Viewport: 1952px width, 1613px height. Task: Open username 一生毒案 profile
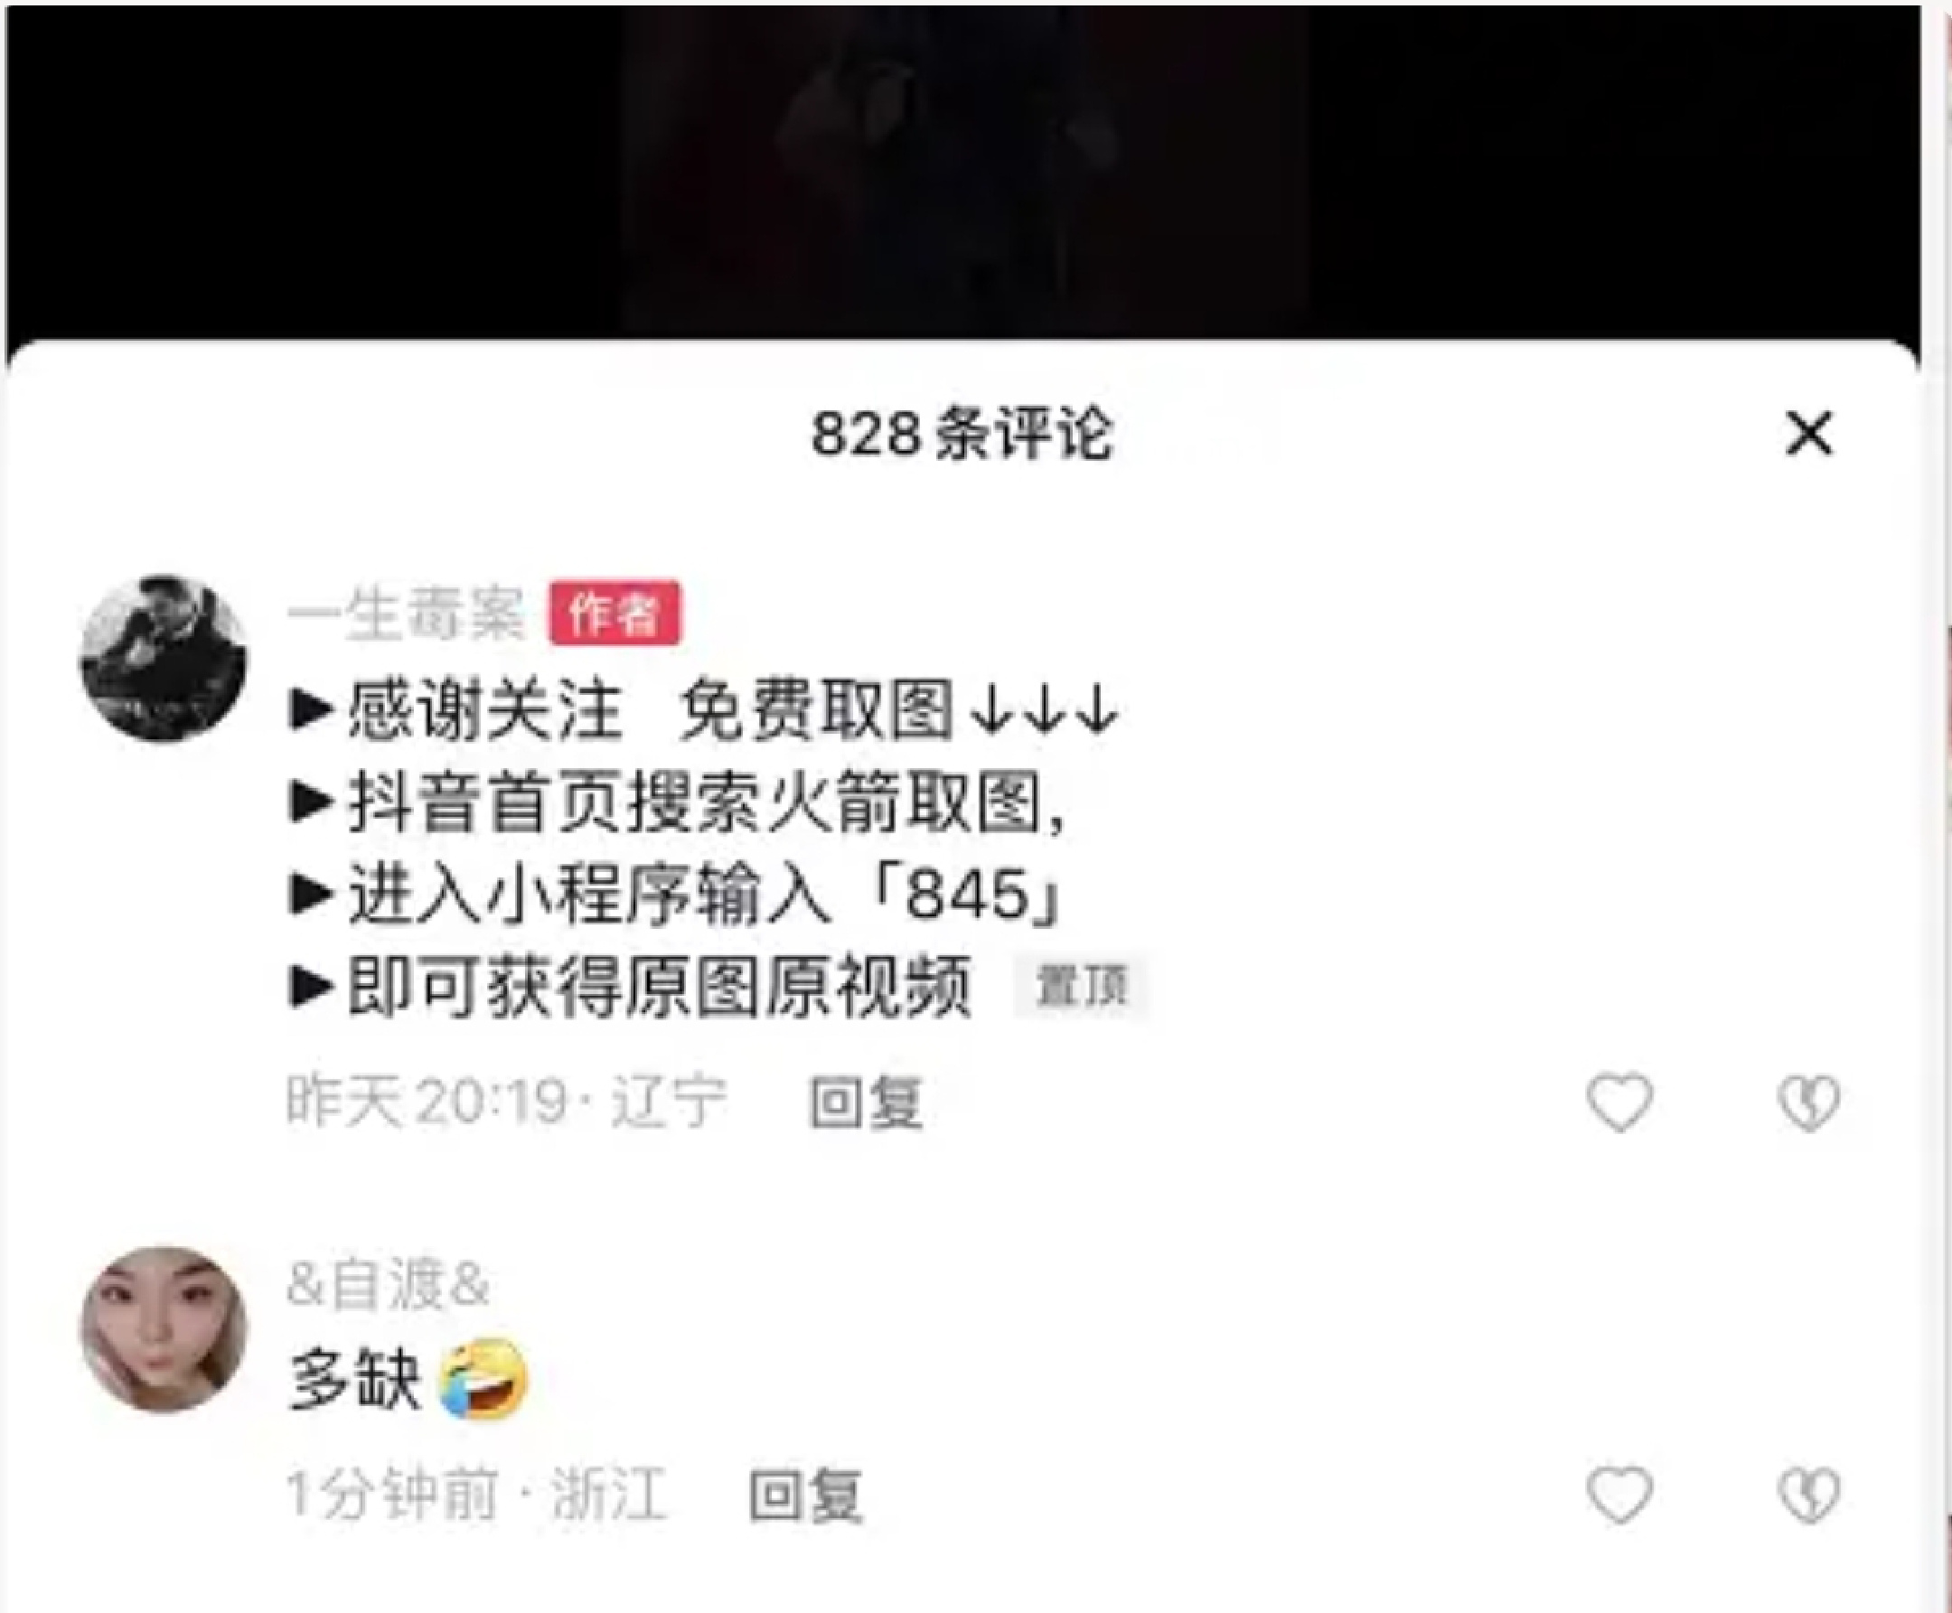click(406, 614)
